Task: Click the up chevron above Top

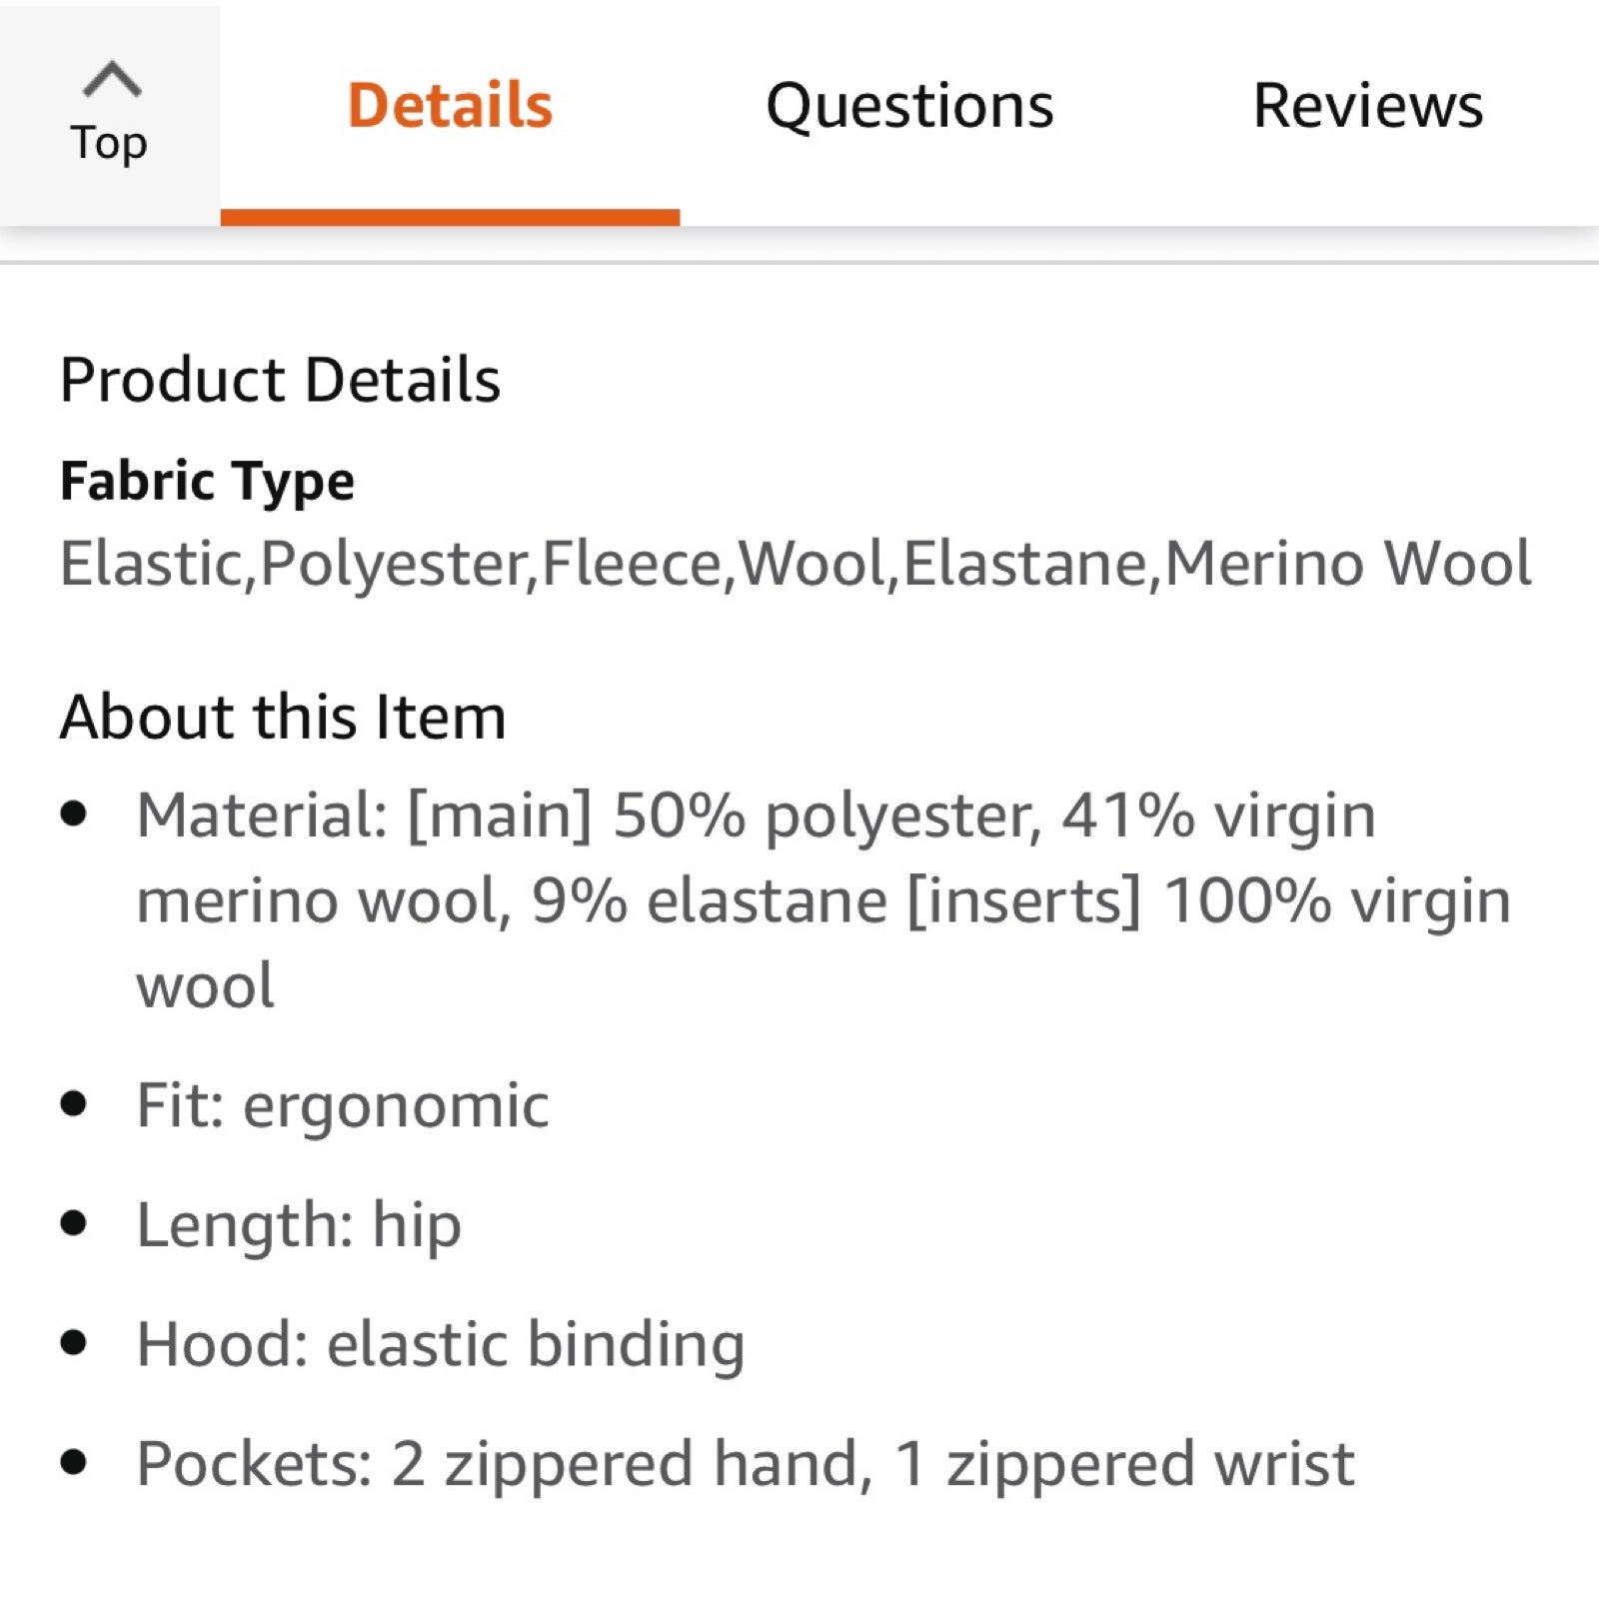Action: [111, 79]
